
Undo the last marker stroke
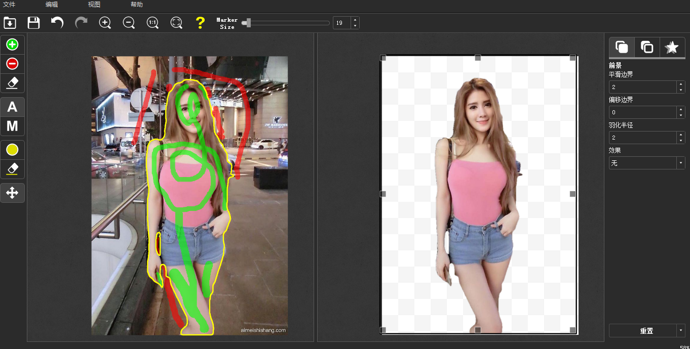click(57, 23)
